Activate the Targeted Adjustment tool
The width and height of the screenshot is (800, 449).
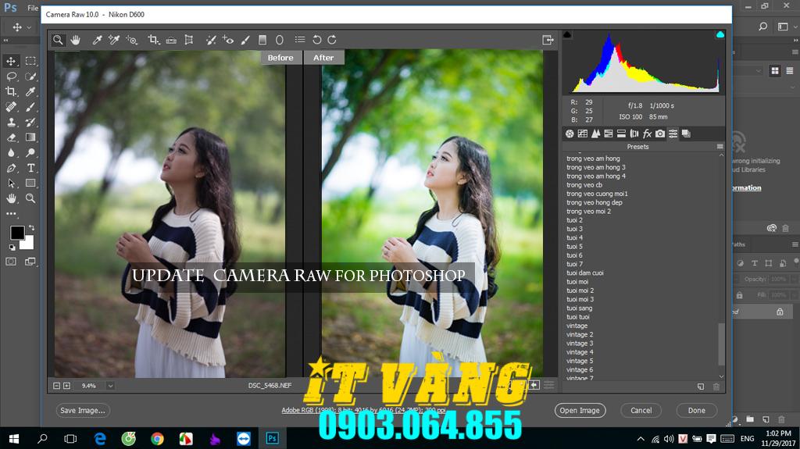click(131, 40)
